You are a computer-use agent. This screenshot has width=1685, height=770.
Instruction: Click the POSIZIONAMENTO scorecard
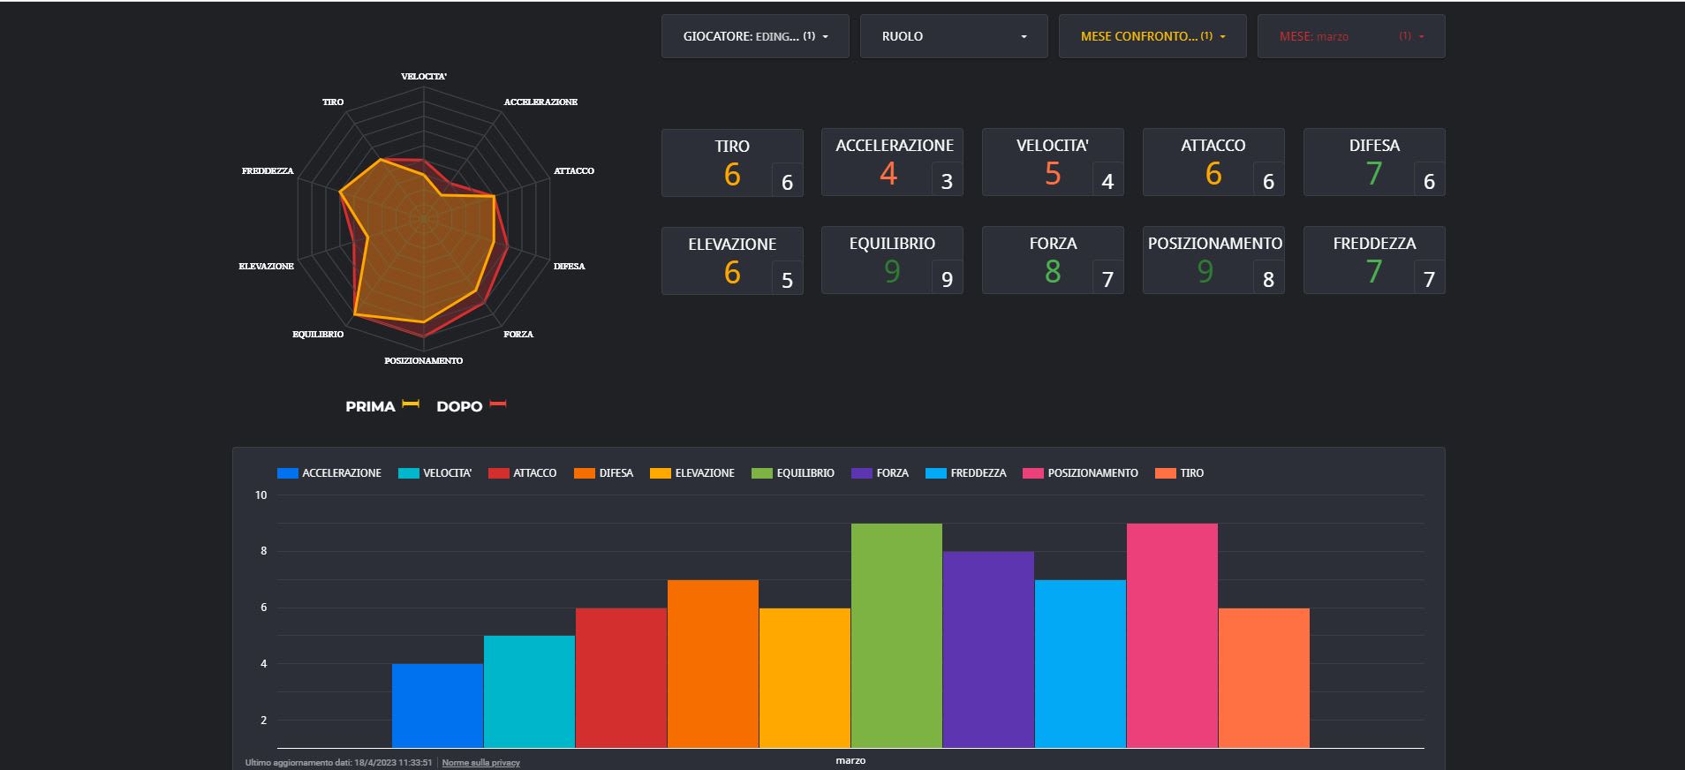pos(1213,260)
